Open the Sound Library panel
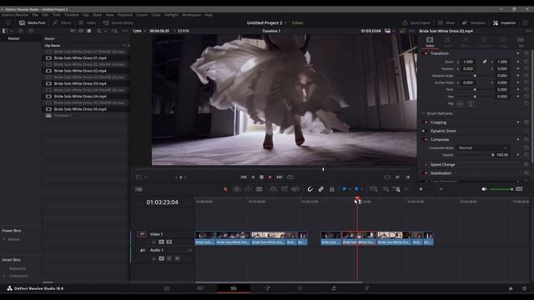534x300 pixels. point(118,22)
